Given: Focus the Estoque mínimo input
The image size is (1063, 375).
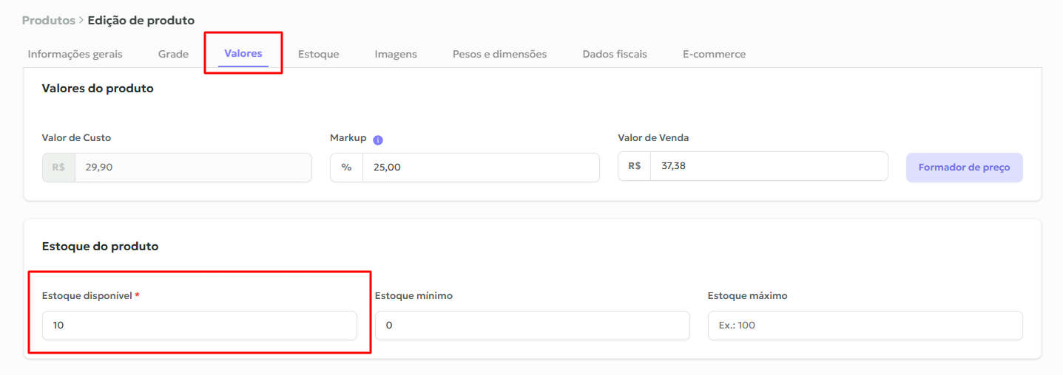Looking at the screenshot, I should (x=532, y=326).
